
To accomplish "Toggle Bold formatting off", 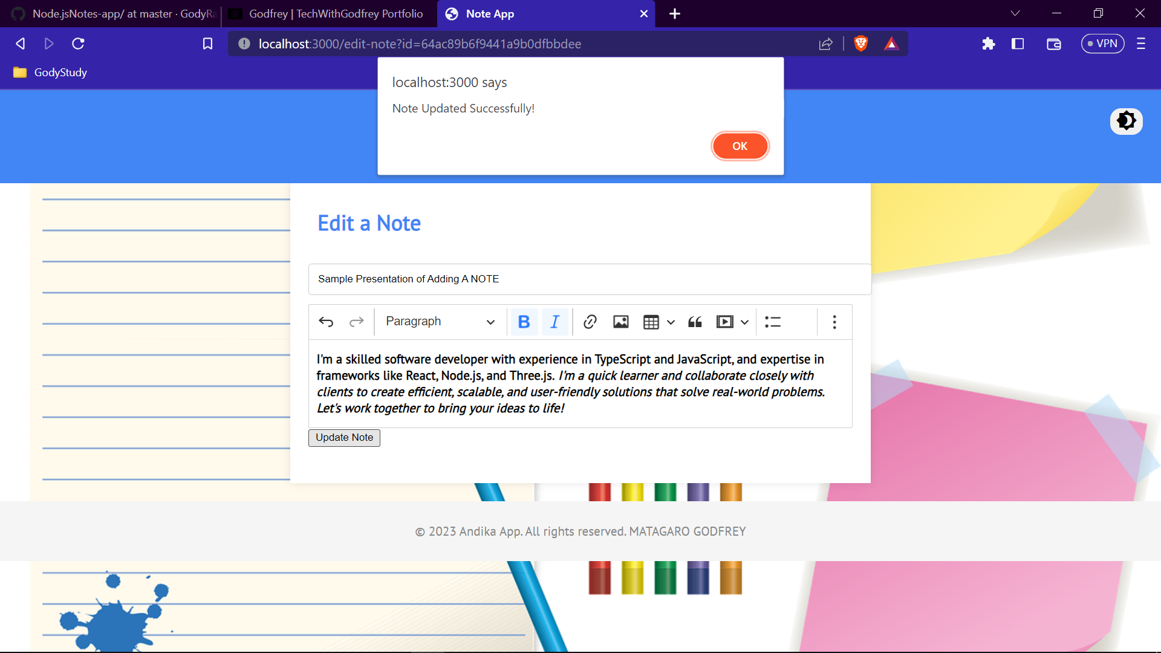I will (524, 322).
